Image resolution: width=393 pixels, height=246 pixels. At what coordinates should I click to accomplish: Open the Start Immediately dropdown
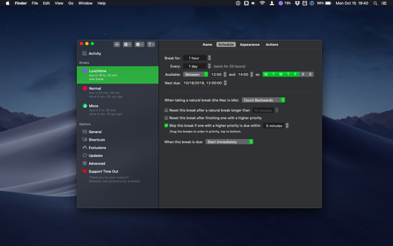pyautogui.click(x=229, y=142)
